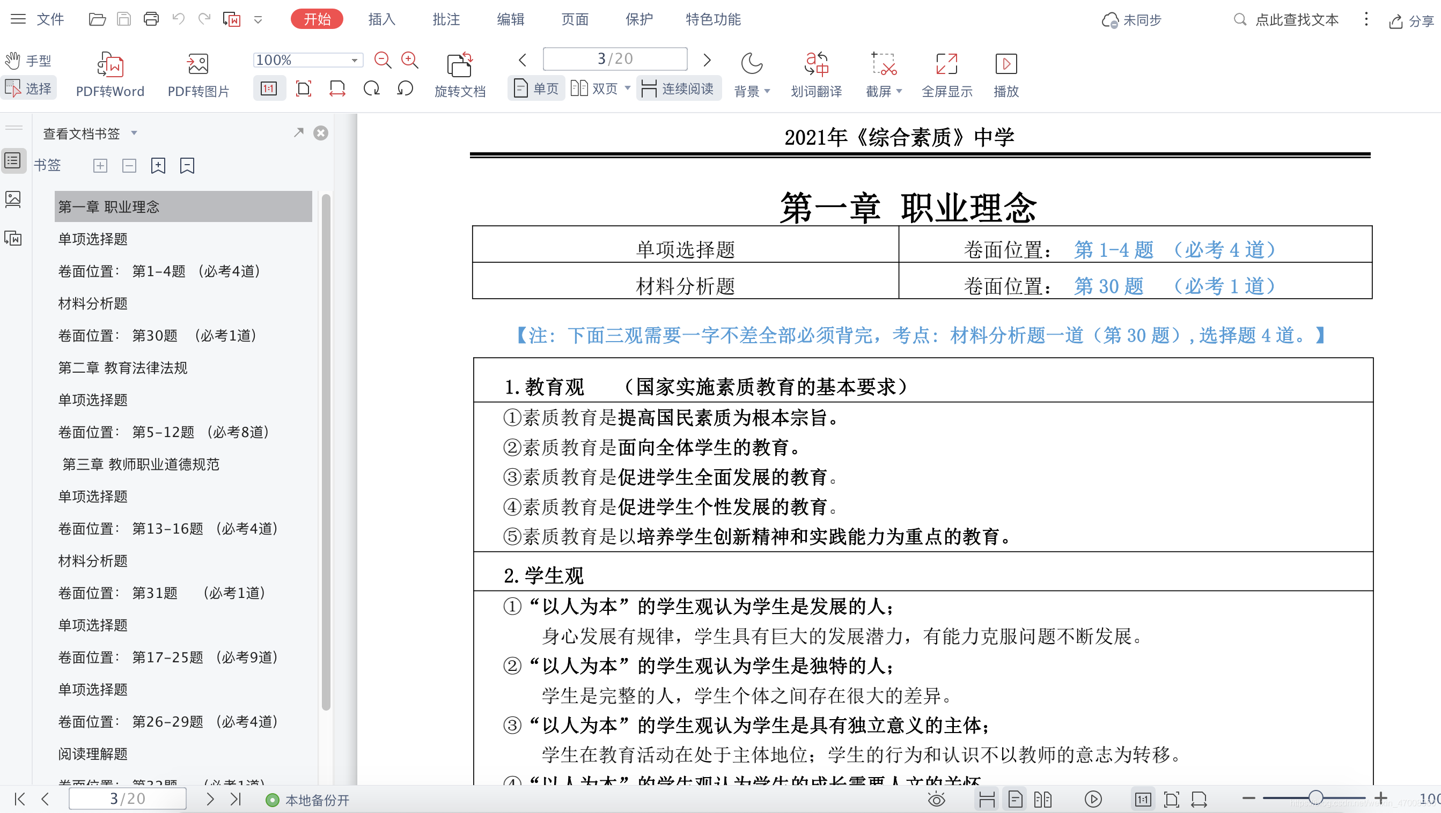Viewport: 1441px width, 813px height.
Task: Switch to the 开始 tab
Action: [317, 19]
